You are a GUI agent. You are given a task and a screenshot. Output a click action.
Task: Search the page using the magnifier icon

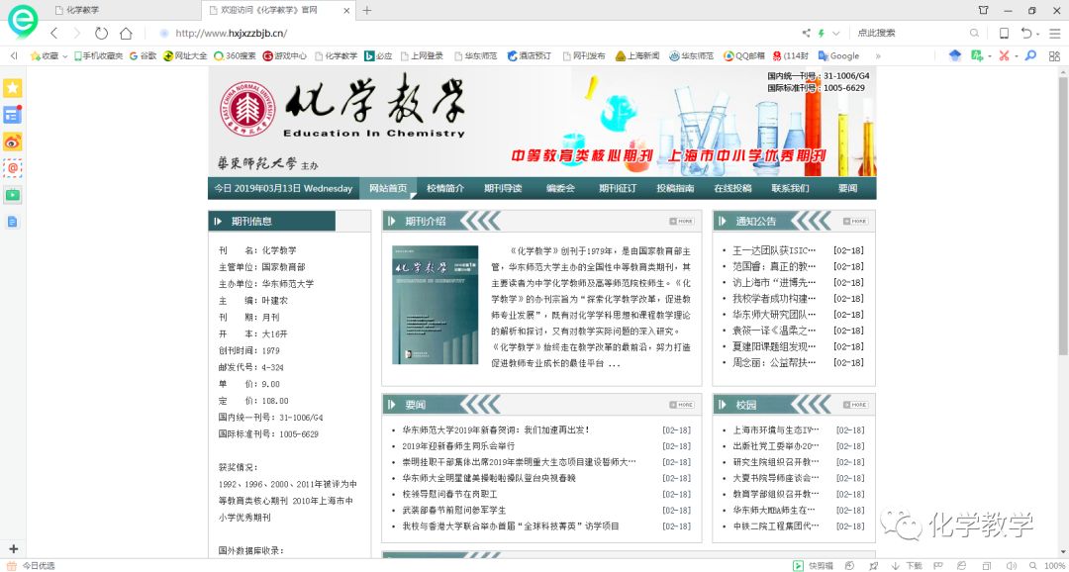point(974,32)
